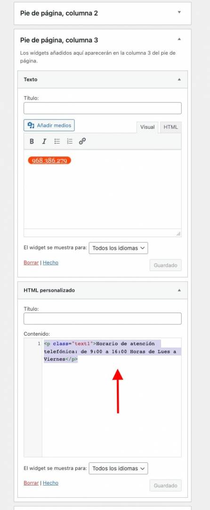Apply italic formatting in Texto editor

pyautogui.click(x=44, y=141)
